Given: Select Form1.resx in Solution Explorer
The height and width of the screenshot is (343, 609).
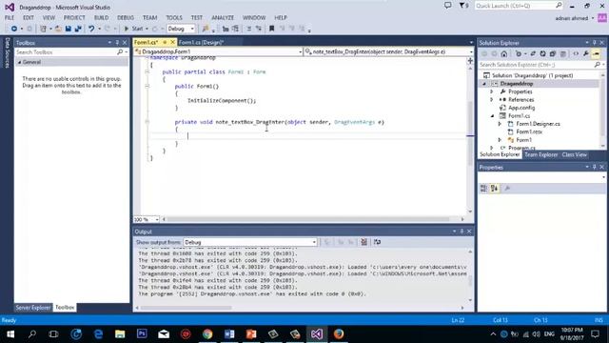Looking at the screenshot, I should click(x=529, y=131).
